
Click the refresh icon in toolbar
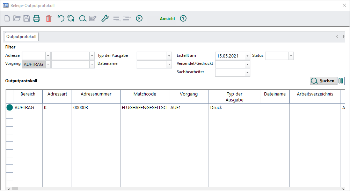(x=71, y=19)
